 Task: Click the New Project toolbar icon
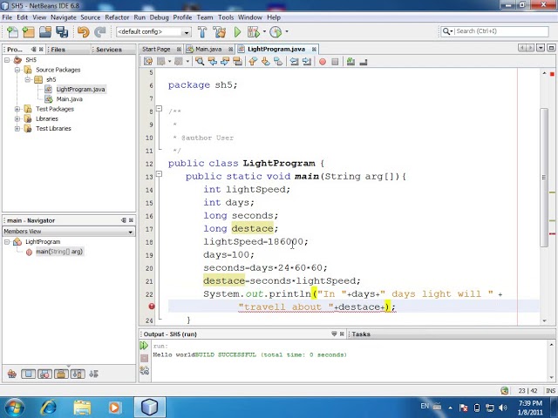coord(29,32)
